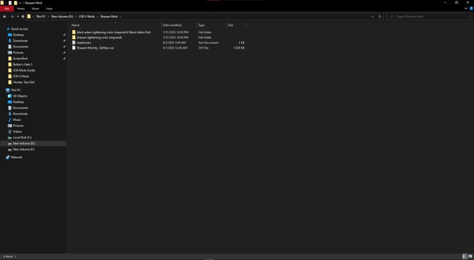
Task: Click the 8/2/2023 7:45 AM date cell
Action: [x=174, y=43]
